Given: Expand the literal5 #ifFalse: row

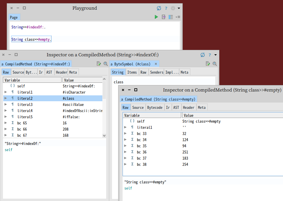Looking at the screenshot, I should [x=6, y=117].
